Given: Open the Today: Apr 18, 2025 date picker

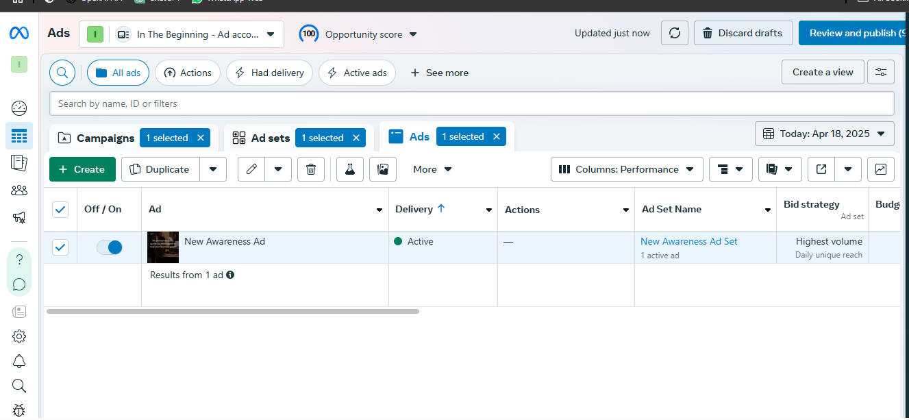Looking at the screenshot, I should point(824,134).
